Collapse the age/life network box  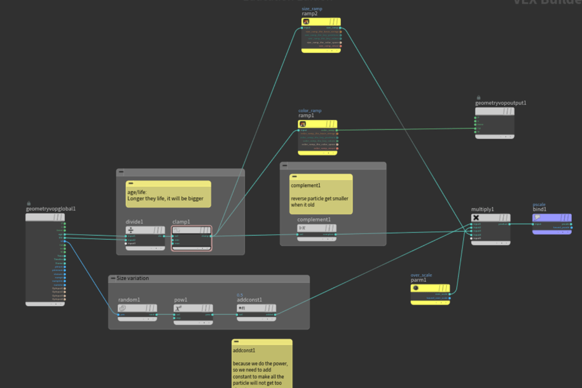click(121, 172)
